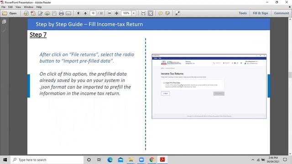This screenshot has width=292, height=164.
Task: Open the Comment pane
Action: 282,13
